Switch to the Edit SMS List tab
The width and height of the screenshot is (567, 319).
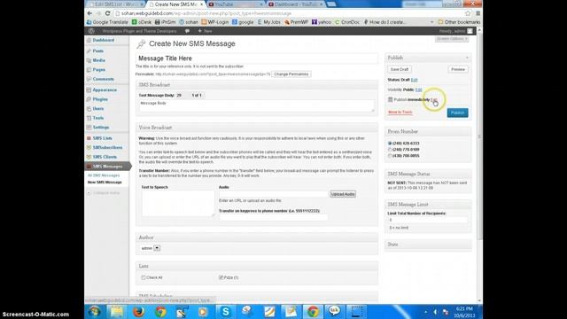click(115, 4)
